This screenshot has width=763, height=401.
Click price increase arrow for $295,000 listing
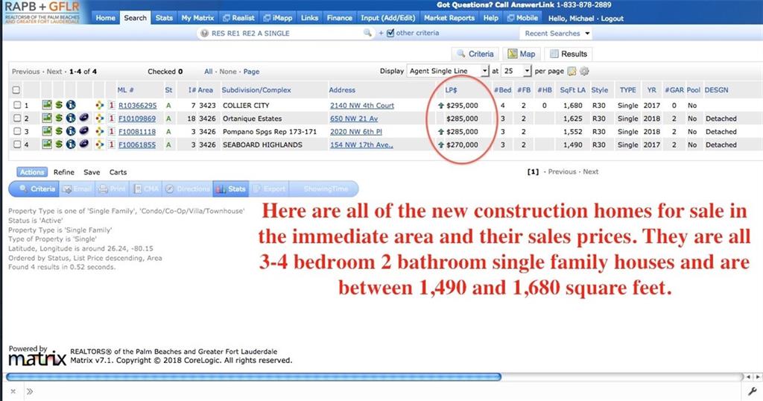tap(440, 106)
